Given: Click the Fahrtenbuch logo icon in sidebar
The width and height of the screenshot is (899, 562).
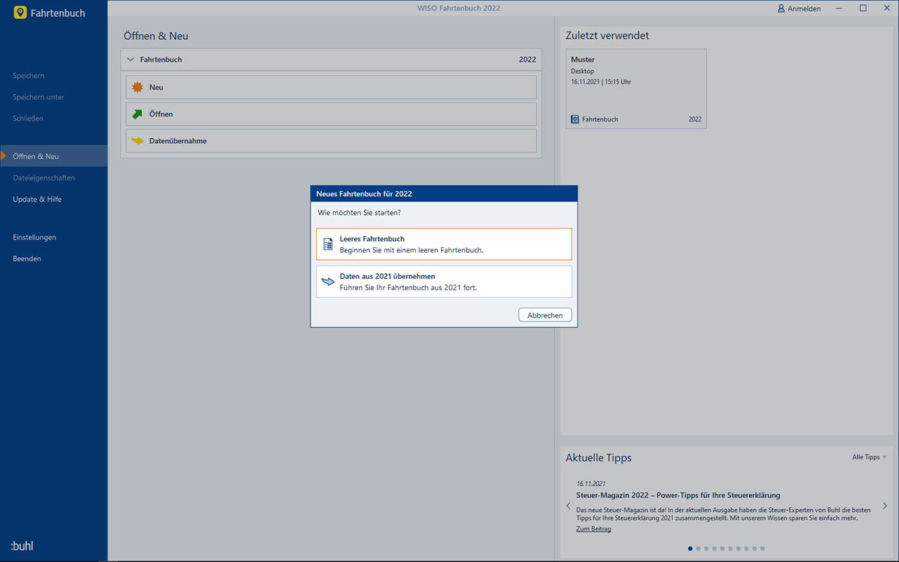Looking at the screenshot, I should click(20, 13).
